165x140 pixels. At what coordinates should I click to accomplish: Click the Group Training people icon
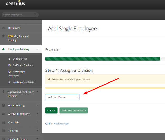(x=3, y=105)
